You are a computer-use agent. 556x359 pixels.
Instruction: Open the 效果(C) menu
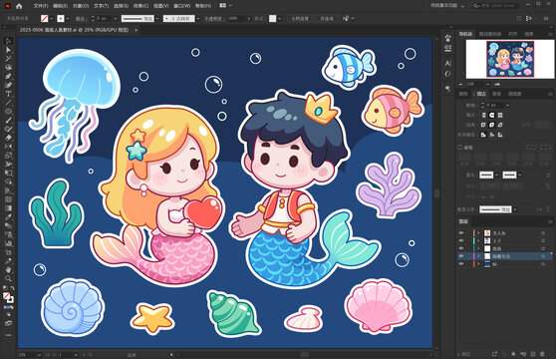tap(140, 6)
